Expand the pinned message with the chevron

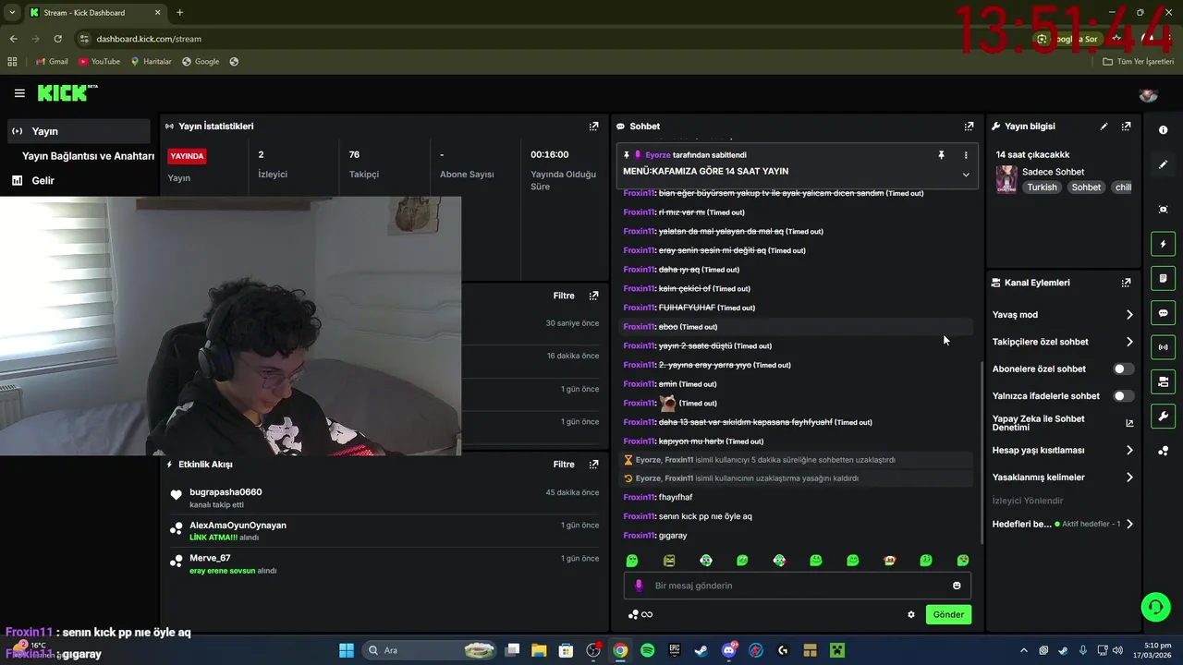click(x=966, y=175)
